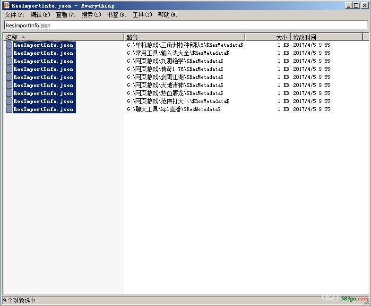Open the 搜索(S) menu

pyautogui.click(x=91, y=15)
